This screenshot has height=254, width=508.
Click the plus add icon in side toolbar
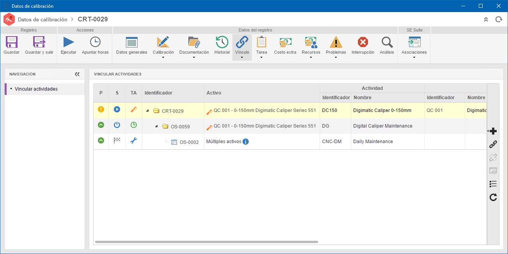pyautogui.click(x=493, y=131)
